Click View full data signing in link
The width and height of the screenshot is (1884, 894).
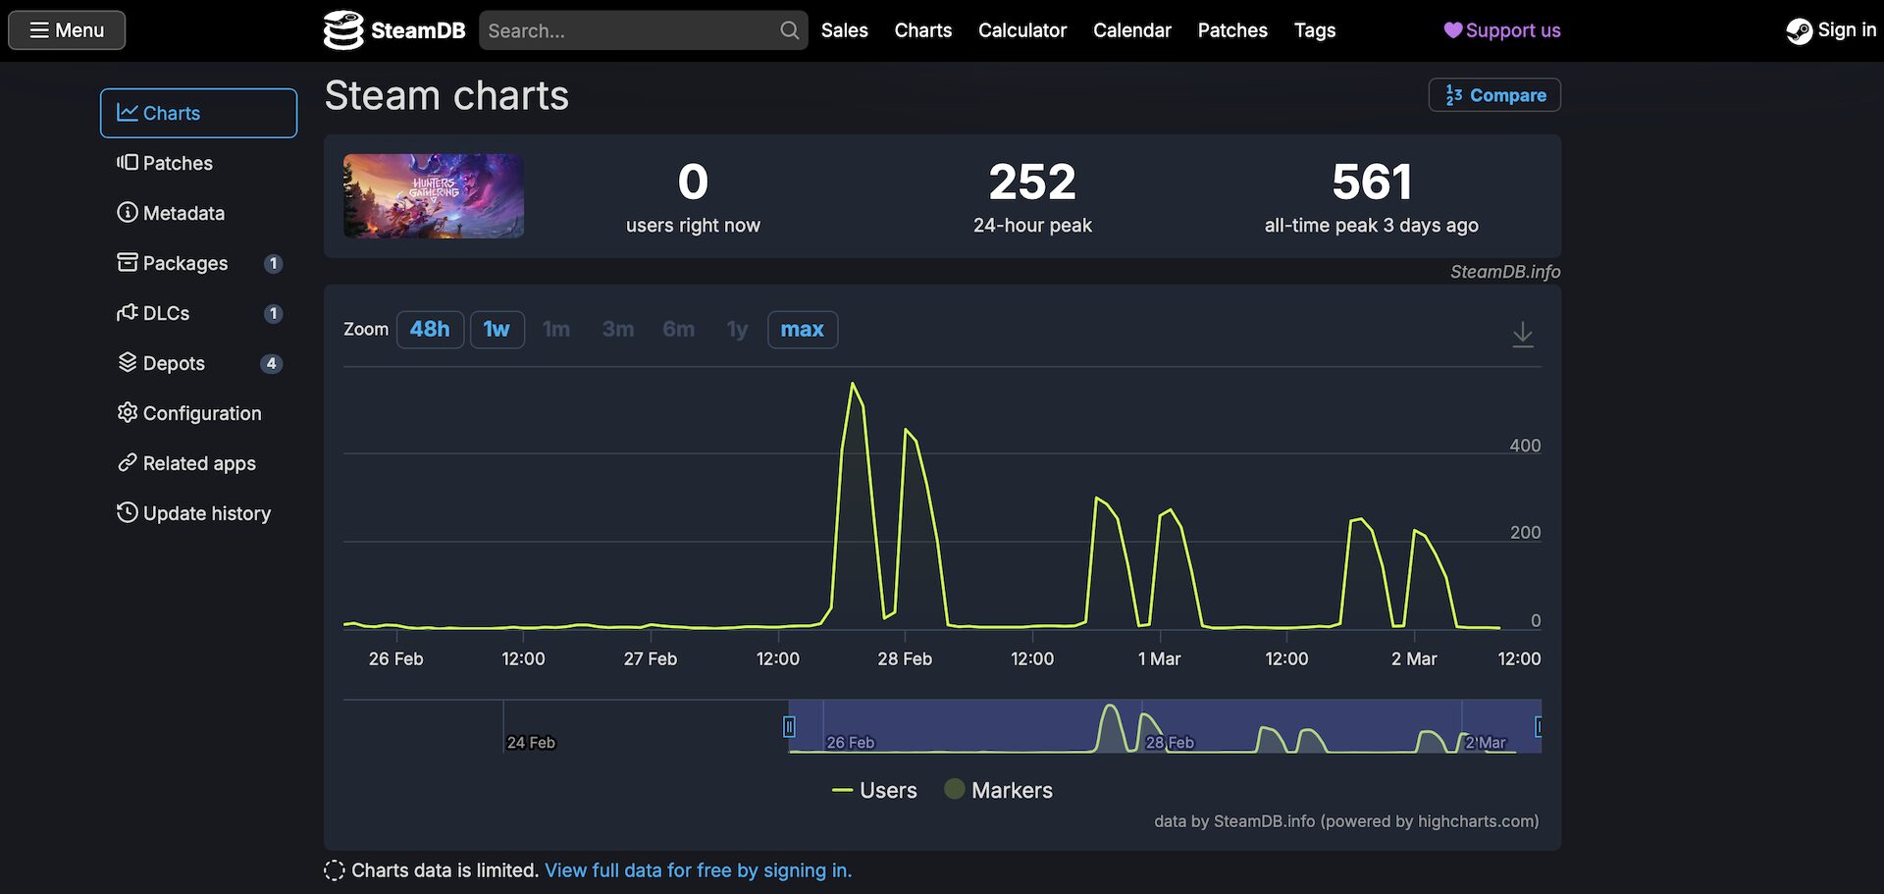click(698, 870)
